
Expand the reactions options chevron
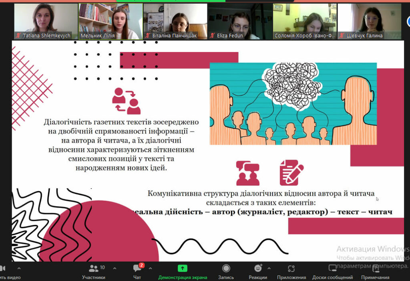269,269
